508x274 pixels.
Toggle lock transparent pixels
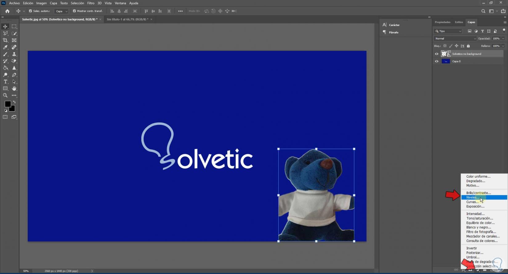[x=445, y=46]
